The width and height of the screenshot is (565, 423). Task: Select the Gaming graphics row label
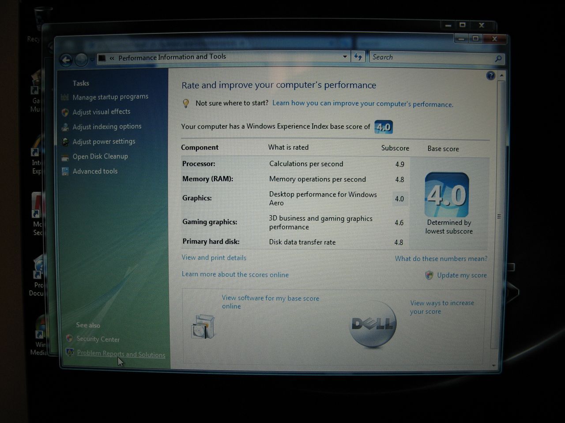tap(210, 222)
